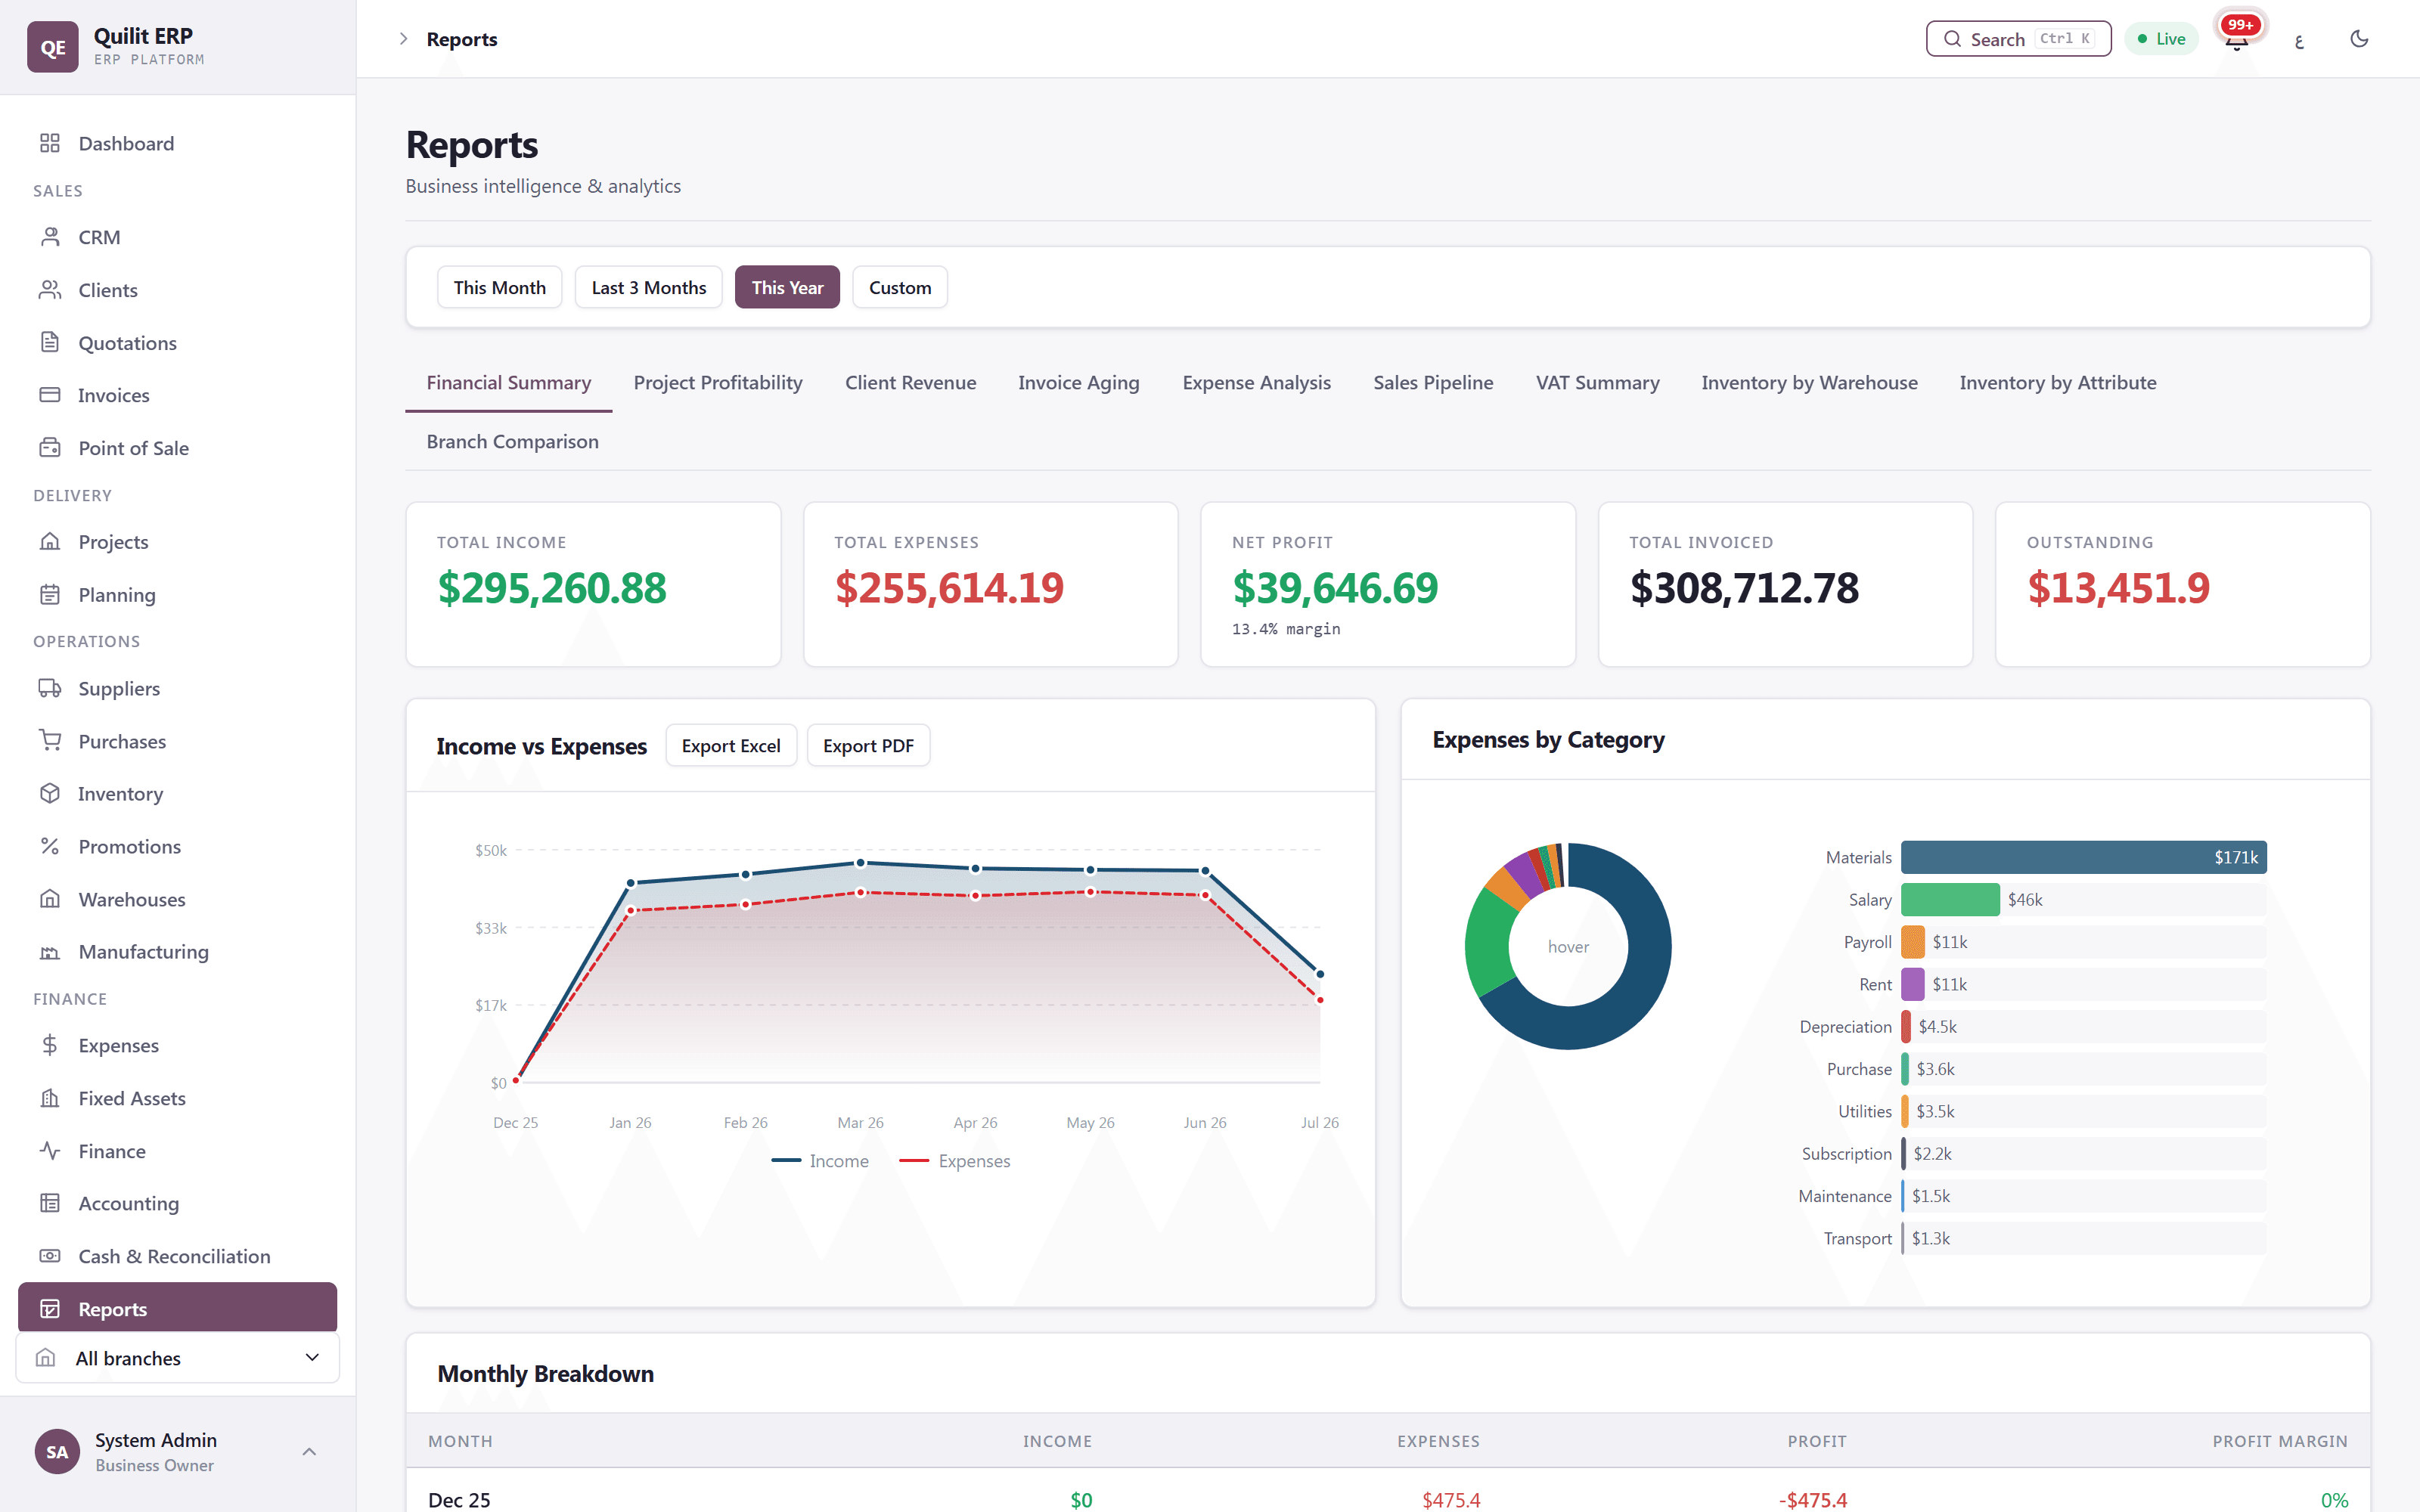The width and height of the screenshot is (2420, 1512).
Task: Click the green Salary bar
Action: (x=1950, y=900)
